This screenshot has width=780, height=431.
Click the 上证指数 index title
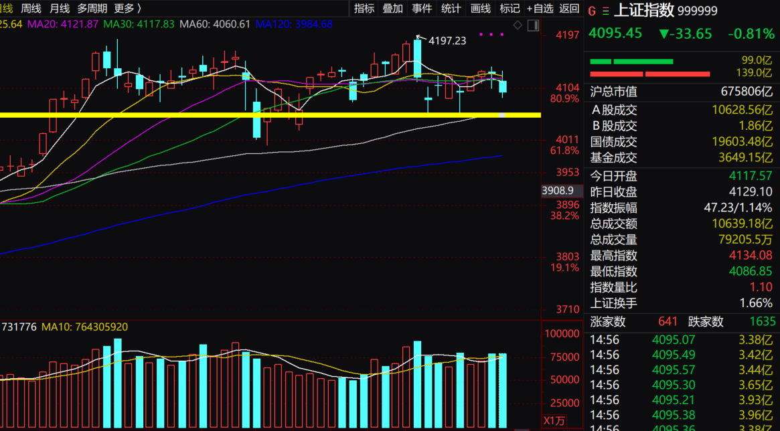[644, 10]
